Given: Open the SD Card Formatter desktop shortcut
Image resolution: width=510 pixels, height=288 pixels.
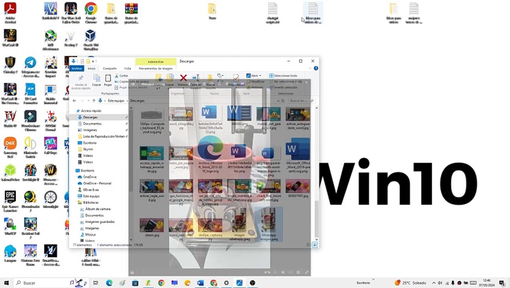Looking at the screenshot, I should click(x=30, y=94).
